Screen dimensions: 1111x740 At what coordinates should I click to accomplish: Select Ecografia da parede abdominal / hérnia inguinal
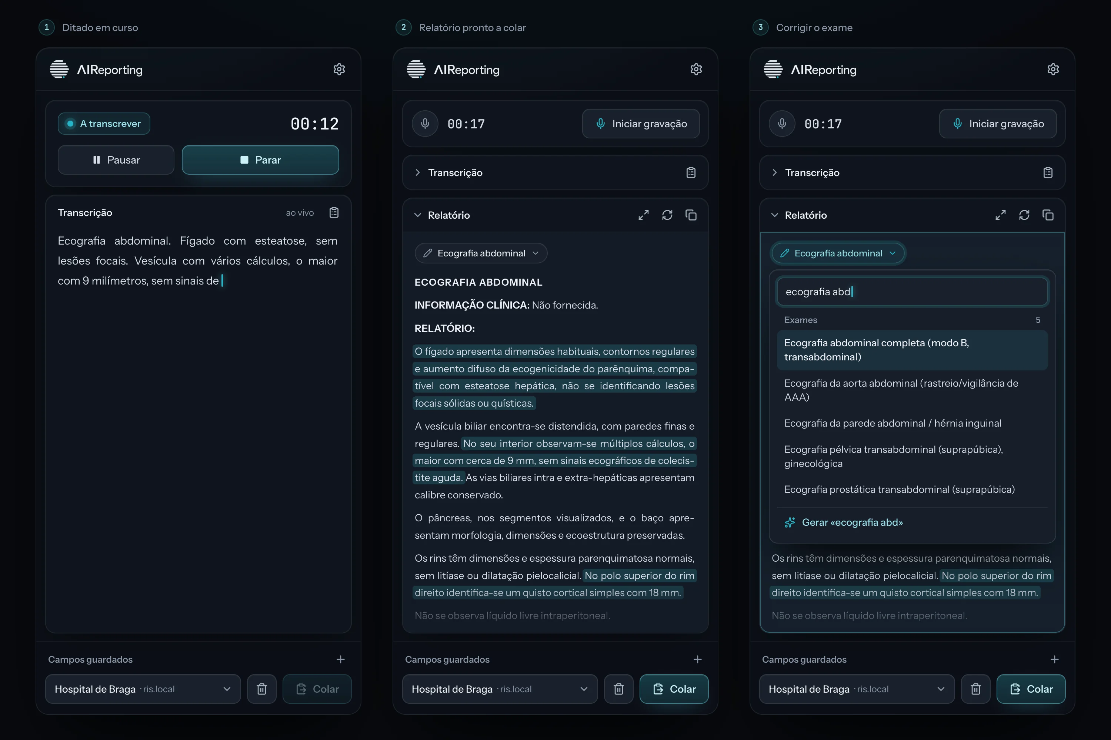click(x=912, y=423)
